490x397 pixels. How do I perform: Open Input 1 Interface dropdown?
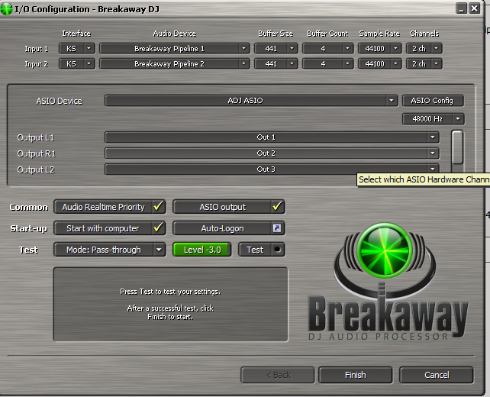point(77,48)
